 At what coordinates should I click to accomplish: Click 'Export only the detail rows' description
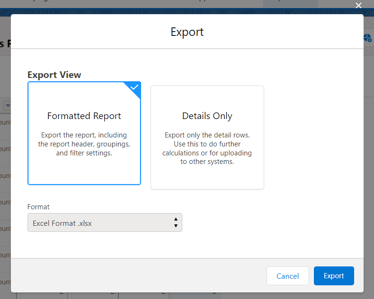coord(207,135)
